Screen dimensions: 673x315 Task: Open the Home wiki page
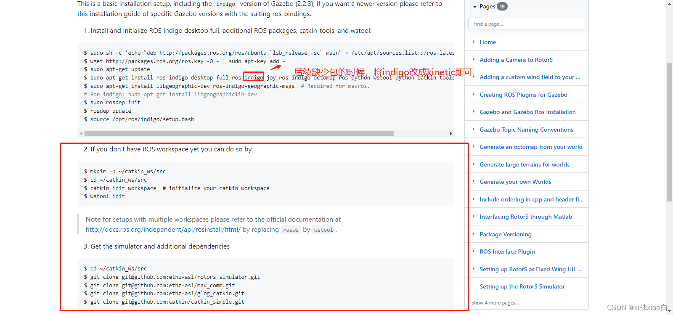click(x=488, y=42)
